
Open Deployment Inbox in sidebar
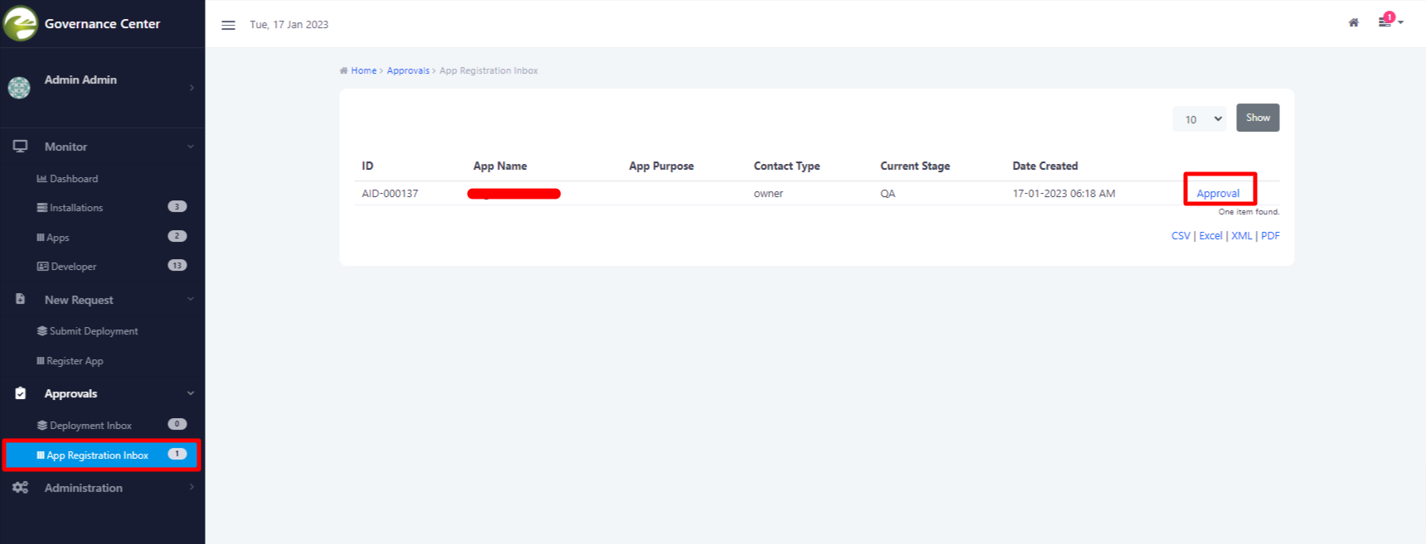click(x=90, y=426)
